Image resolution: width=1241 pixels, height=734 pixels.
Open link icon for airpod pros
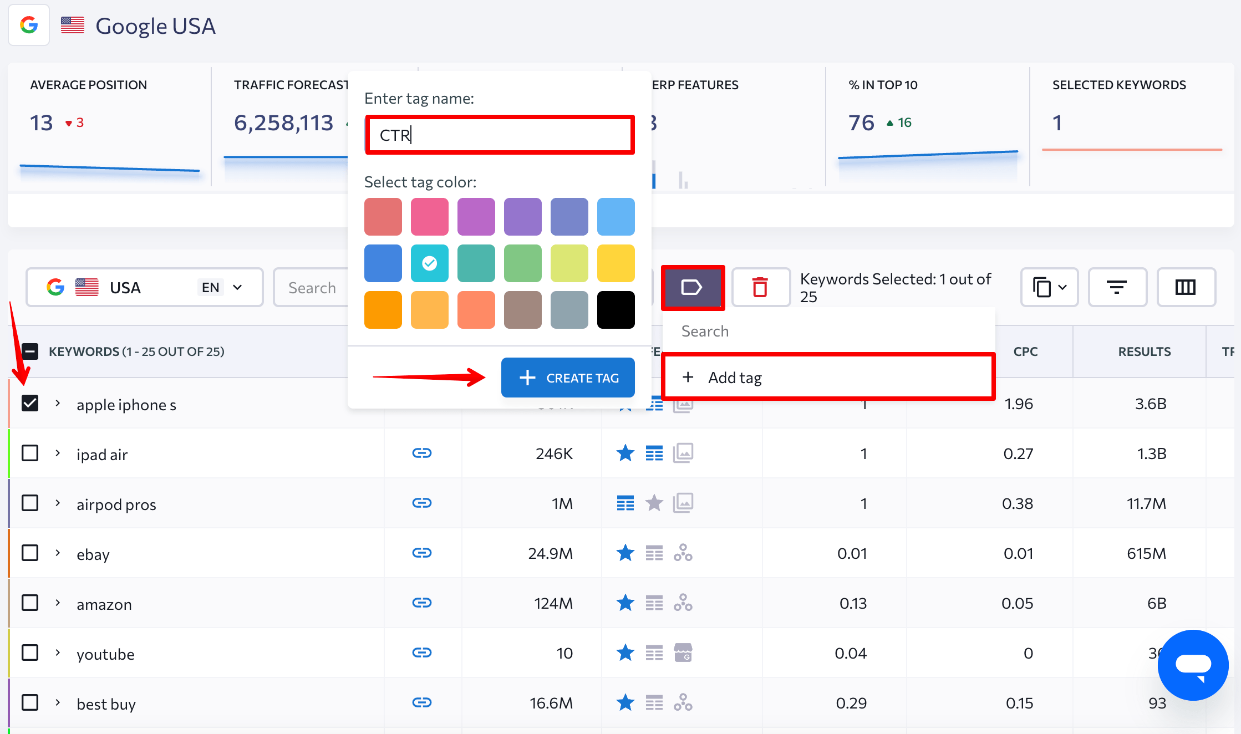point(422,503)
